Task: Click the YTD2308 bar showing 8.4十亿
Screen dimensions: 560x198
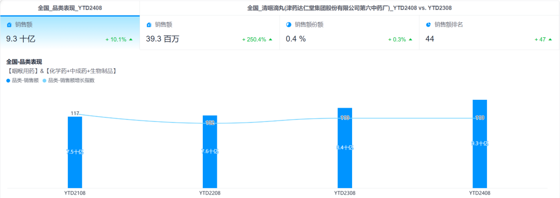Action: 345,148
